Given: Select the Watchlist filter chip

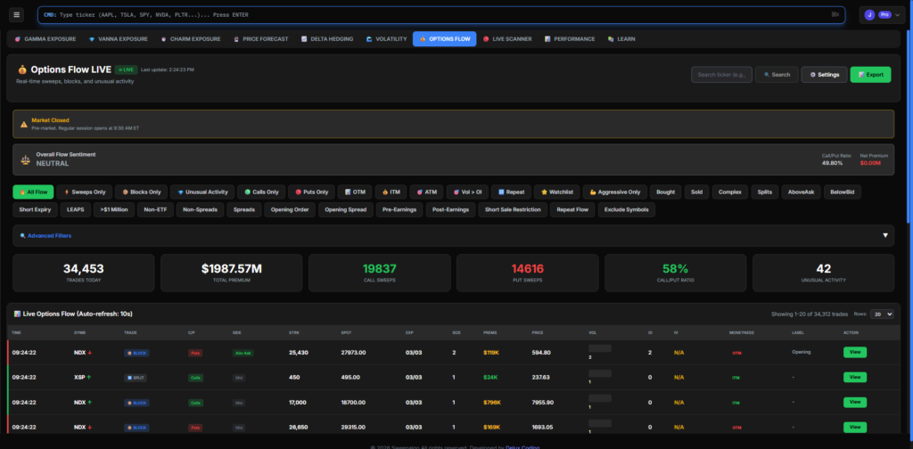Looking at the screenshot, I should tap(556, 192).
